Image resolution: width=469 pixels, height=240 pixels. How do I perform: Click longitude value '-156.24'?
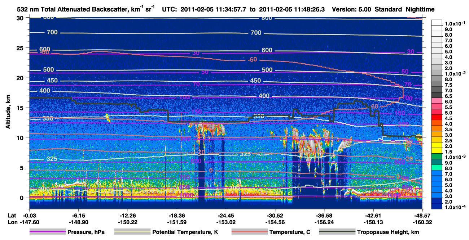click(324, 222)
